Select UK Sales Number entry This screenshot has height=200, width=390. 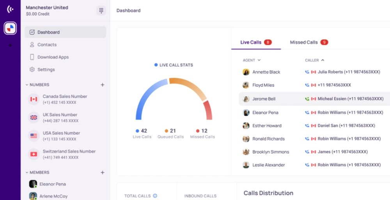[65, 118]
